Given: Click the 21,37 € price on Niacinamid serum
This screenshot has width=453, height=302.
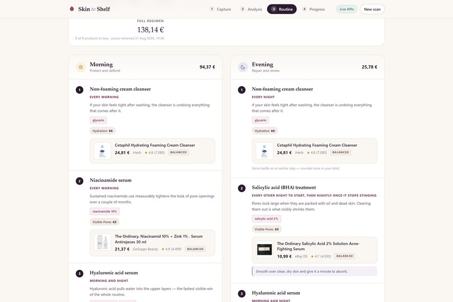Looking at the screenshot, I should tap(122, 249).
